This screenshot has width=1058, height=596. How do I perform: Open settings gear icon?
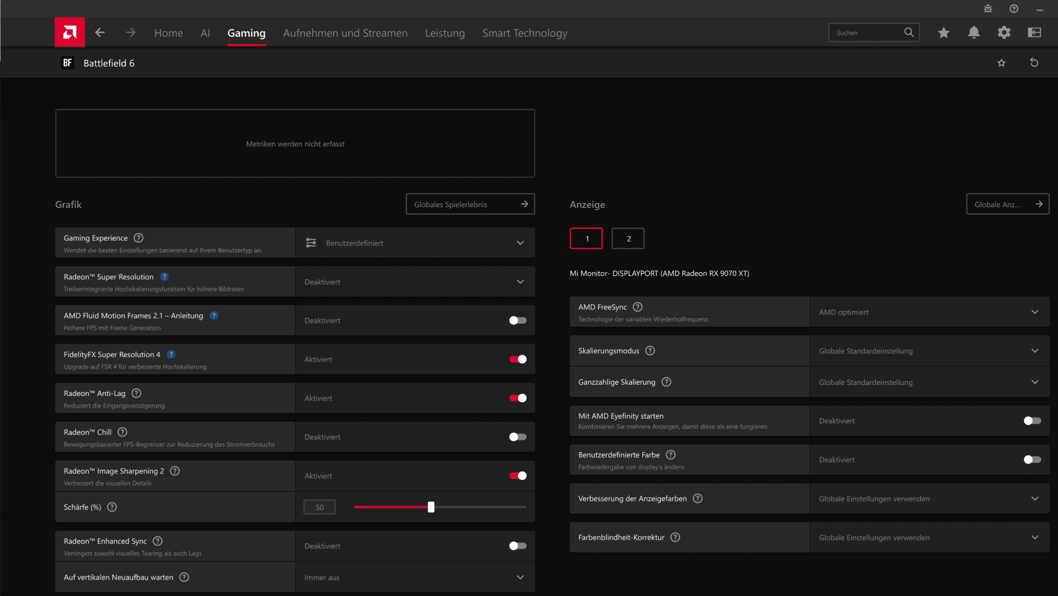click(1004, 32)
